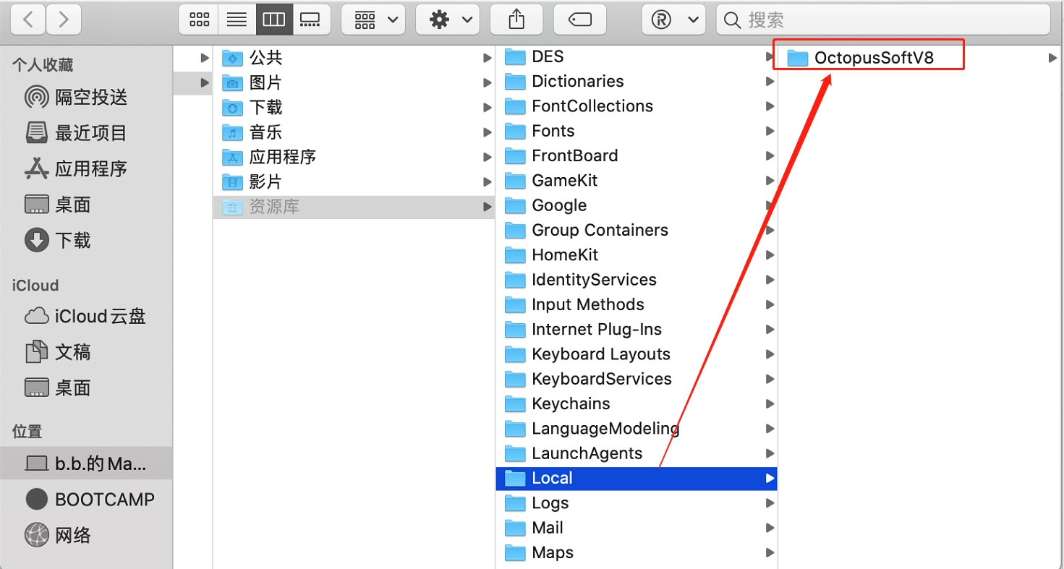Expand arrow next to 资源库
Image resolution: width=1064 pixels, height=569 pixels.
click(488, 207)
